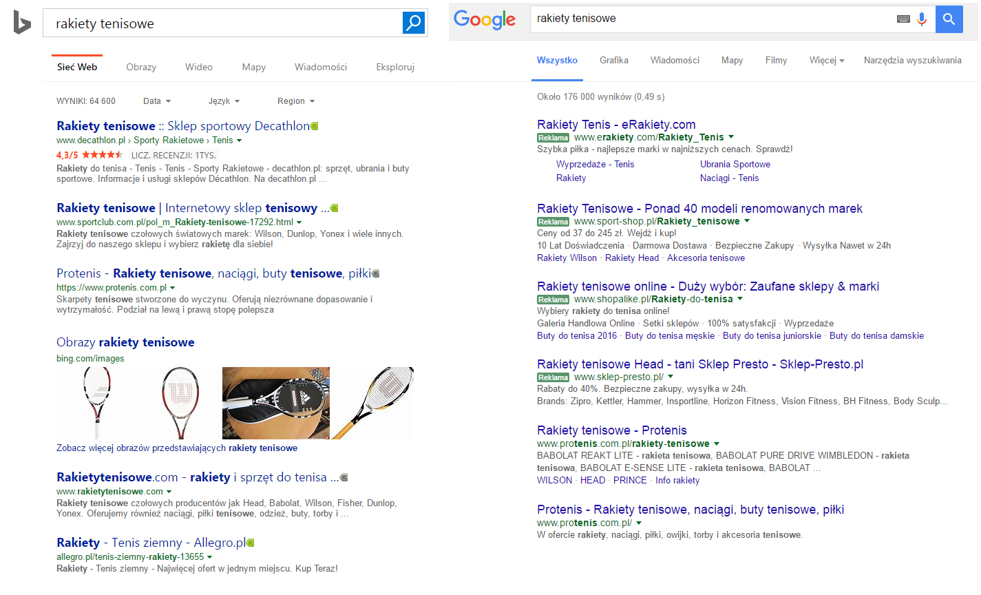Click the Bing magnifier search button
Screen dimensions: 981x595
414,23
